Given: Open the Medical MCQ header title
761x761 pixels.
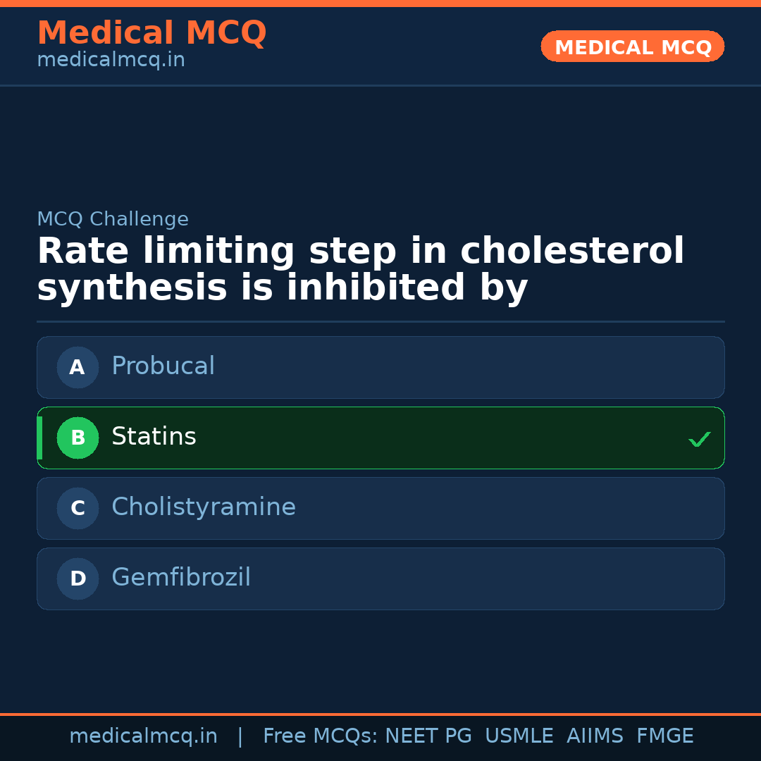Looking at the screenshot, I should (x=151, y=32).
